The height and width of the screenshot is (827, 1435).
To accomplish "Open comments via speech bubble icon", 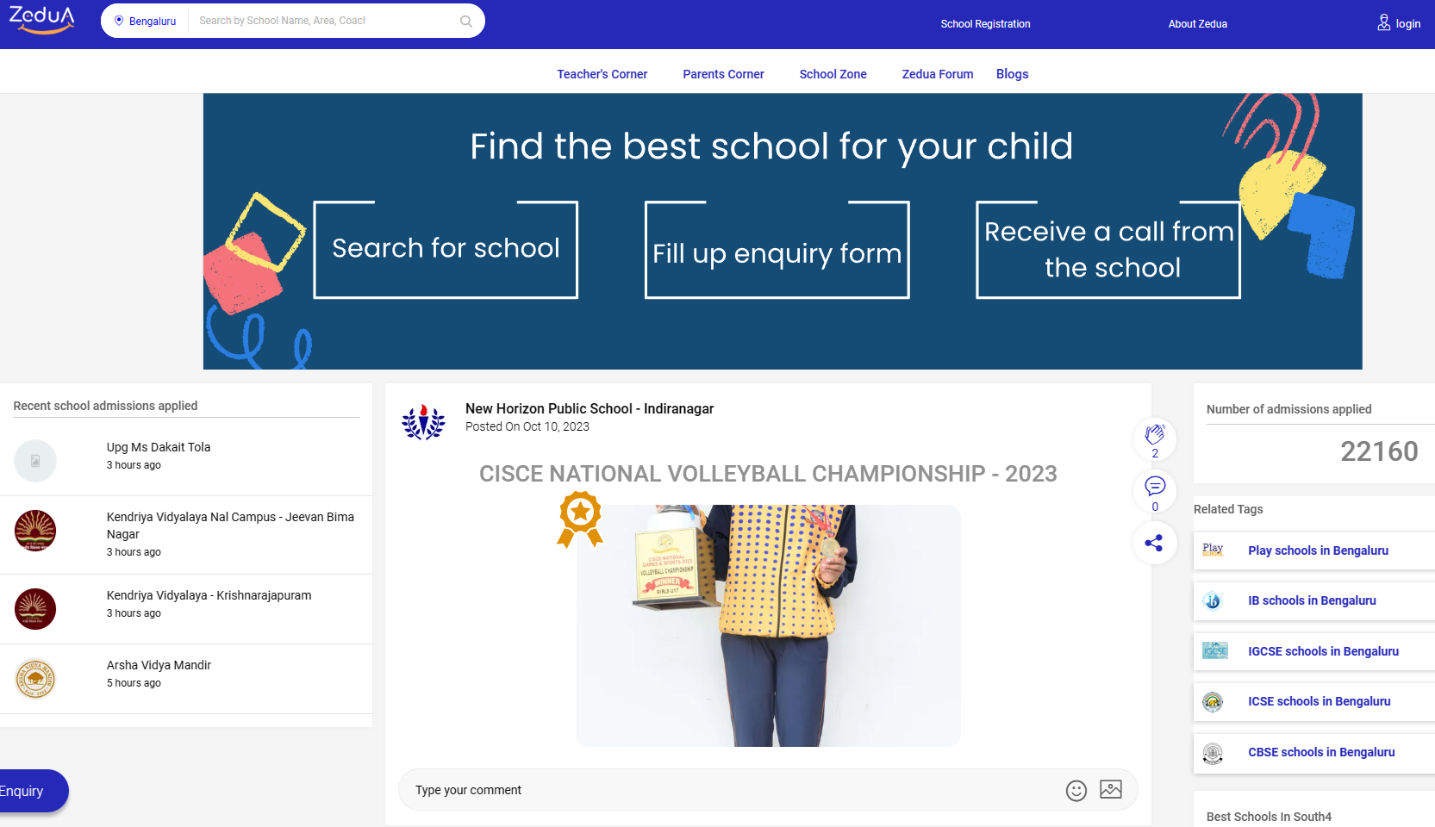I will (1154, 486).
